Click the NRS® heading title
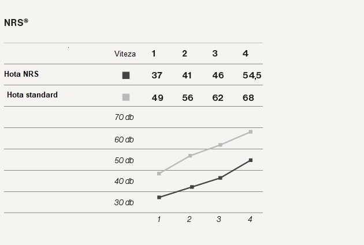This screenshot has width=364, height=245. tap(16, 22)
